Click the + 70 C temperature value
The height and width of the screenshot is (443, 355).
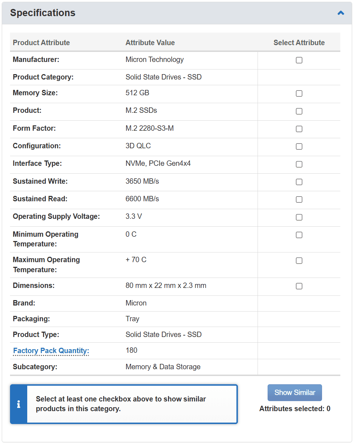pos(136,260)
